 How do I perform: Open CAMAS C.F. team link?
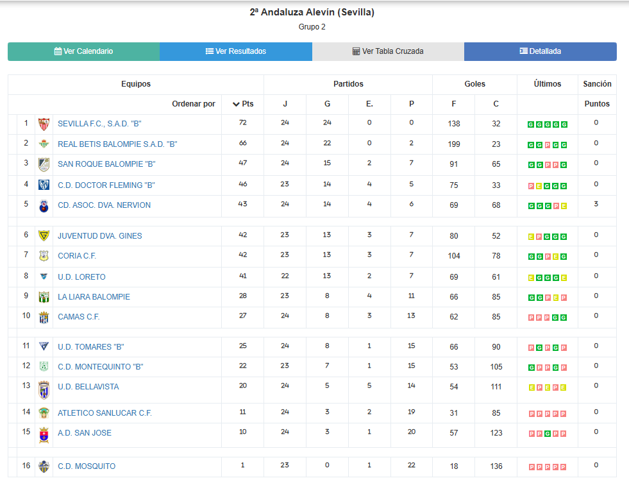click(79, 317)
